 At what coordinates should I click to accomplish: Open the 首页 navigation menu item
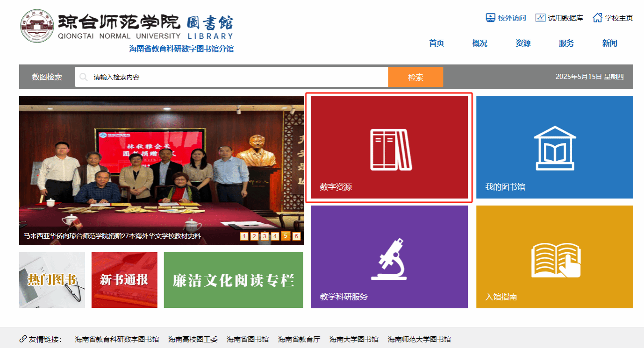click(436, 43)
